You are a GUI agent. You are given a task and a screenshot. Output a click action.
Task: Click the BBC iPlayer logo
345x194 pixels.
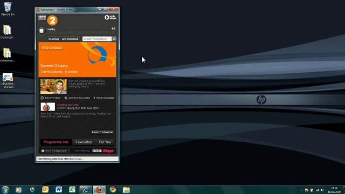point(103,151)
